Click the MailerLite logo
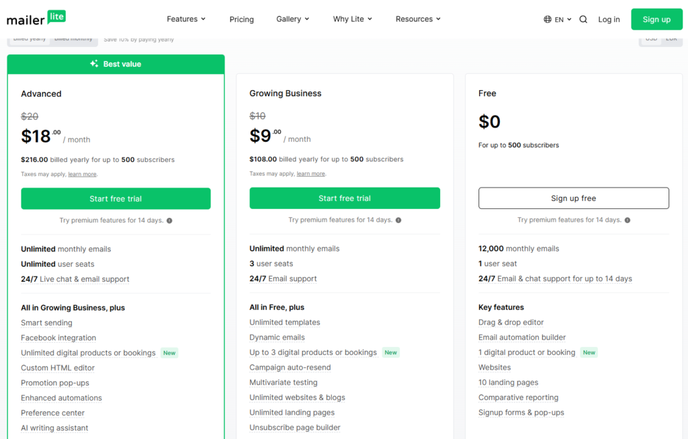The width and height of the screenshot is (688, 439). (x=36, y=18)
